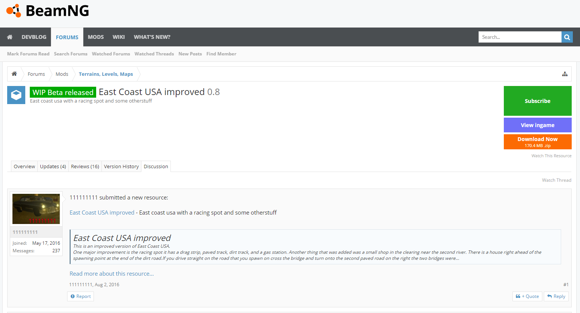Click the BeamNG logo

coord(48,11)
